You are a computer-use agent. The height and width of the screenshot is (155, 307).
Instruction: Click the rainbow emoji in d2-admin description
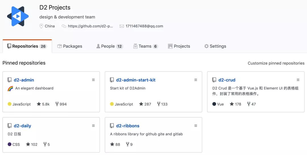[11, 88]
